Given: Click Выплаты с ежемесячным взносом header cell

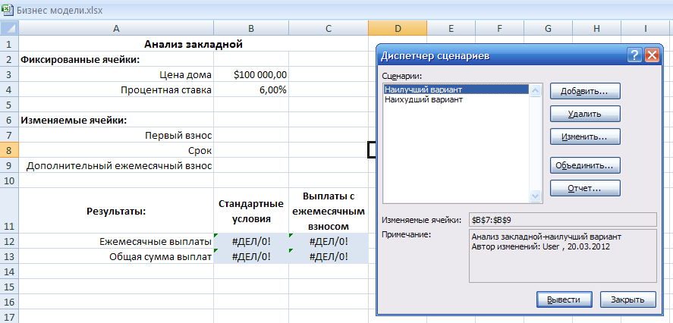Looking at the screenshot, I should click(x=329, y=211).
